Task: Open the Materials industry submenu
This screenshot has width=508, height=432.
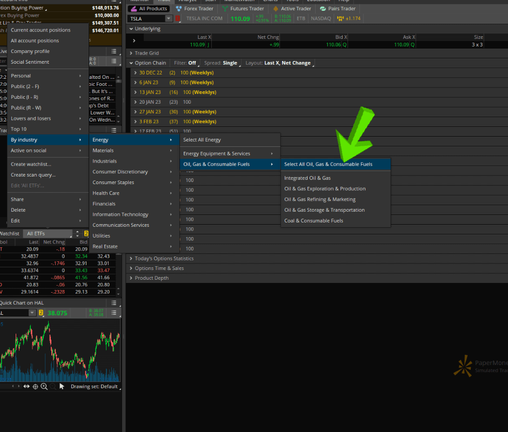Action: pos(134,151)
